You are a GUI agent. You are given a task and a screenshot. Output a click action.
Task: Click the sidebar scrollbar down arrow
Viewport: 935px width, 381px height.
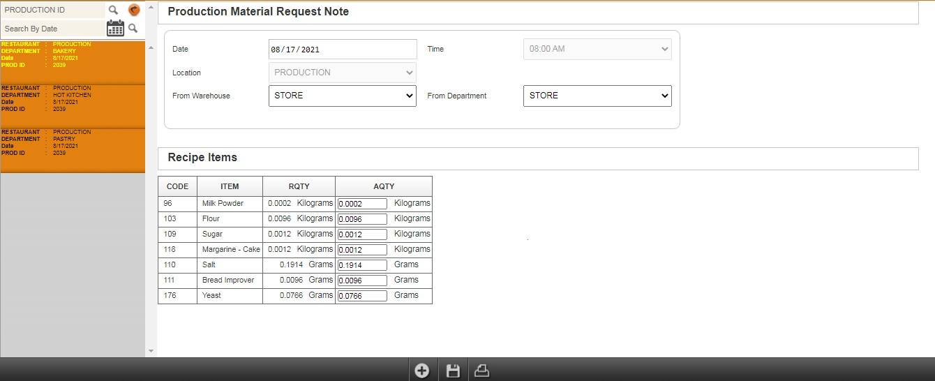pos(151,351)
